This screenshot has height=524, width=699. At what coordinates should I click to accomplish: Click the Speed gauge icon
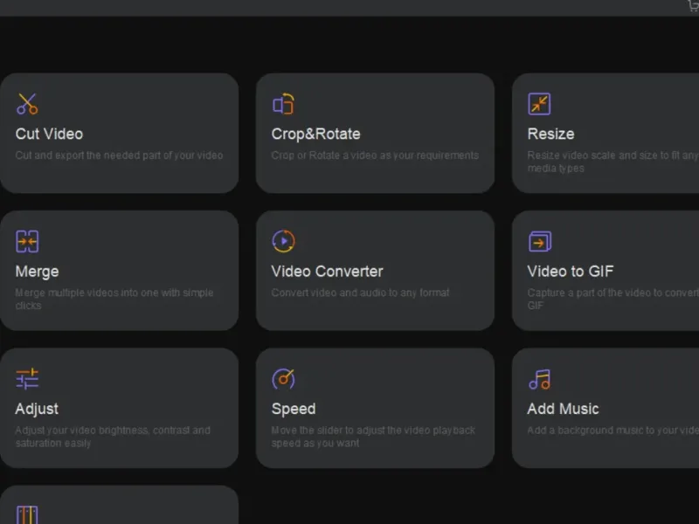[283, 378]
